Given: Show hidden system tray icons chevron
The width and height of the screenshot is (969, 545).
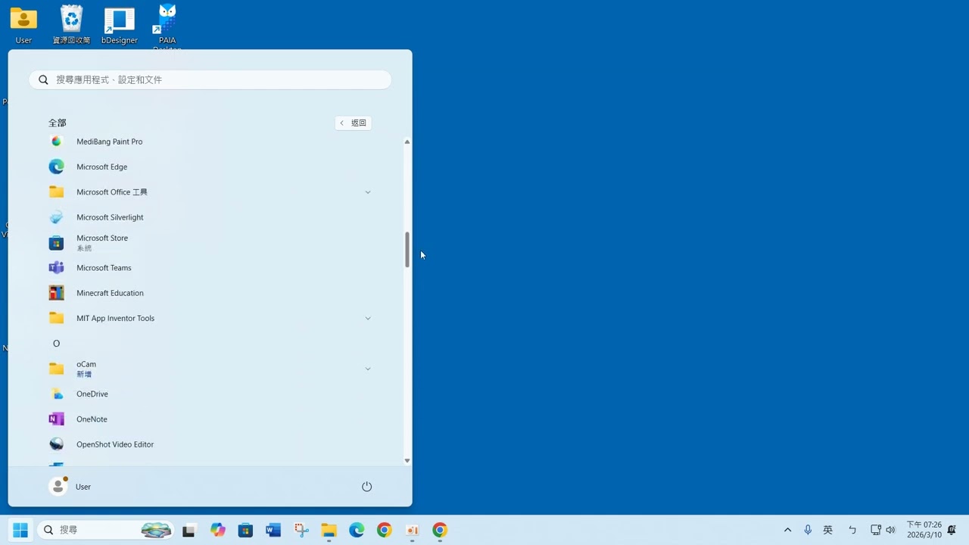Looking at the screenshot, I should pos(787,530).
